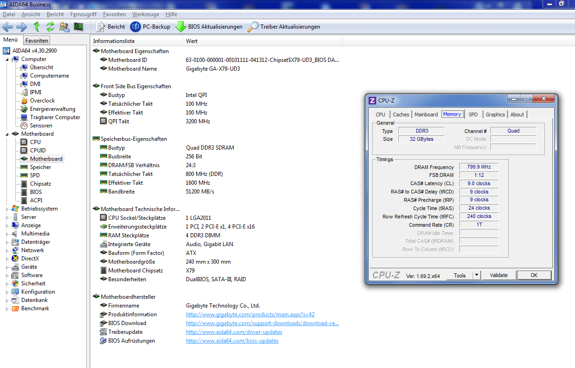The width and height of the screenshot is (575, 368).
Task: Switch to About tab in CPU-Z
Action: 517,115
